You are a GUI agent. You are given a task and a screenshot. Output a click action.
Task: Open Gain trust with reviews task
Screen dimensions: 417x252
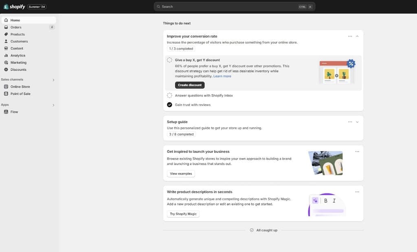pyautogui.click(x=193, y=105)
